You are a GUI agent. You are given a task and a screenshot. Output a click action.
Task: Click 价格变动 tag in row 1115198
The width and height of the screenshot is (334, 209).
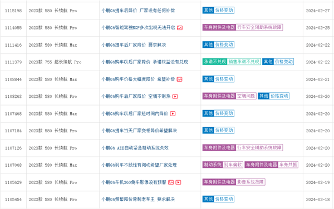pos(224,10)
